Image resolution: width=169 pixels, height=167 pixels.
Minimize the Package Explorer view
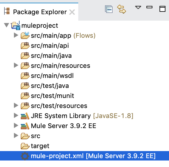click(x=149, y=7)
